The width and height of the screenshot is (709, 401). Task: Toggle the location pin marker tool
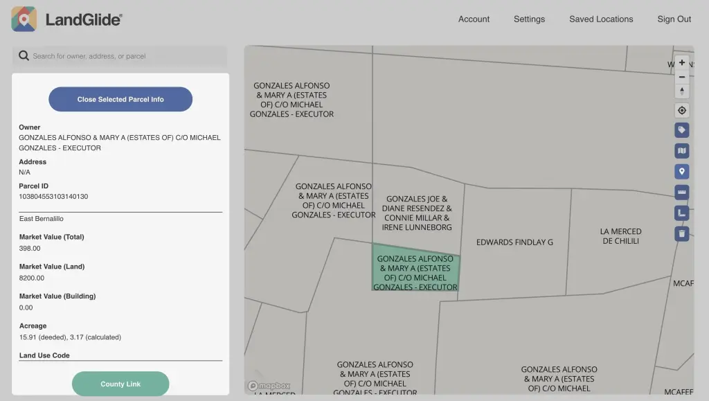coord(682,172)
